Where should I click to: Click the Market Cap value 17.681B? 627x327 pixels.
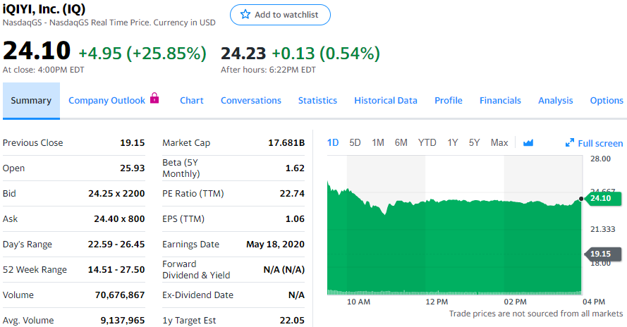(x=286, y=143)
